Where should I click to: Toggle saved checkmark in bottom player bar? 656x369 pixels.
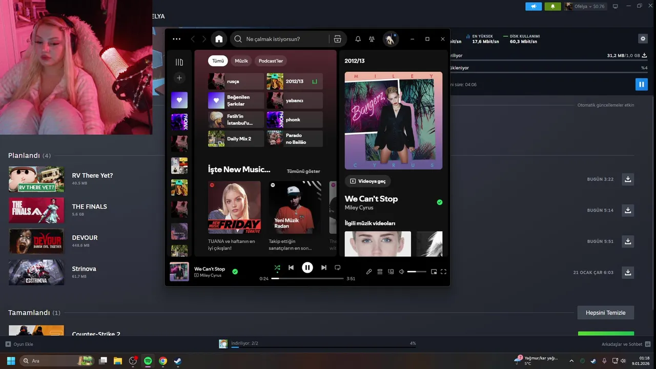tap(235, 272)
